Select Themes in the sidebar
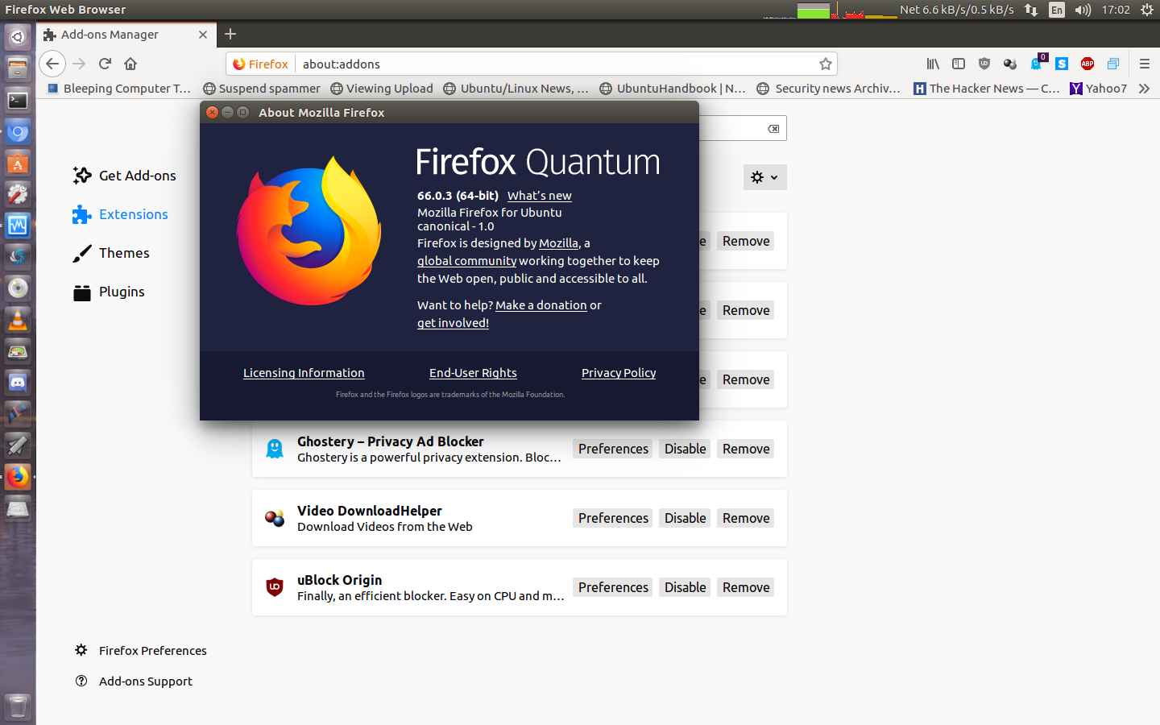1160x725 pixels. click(x=124, y=253)
